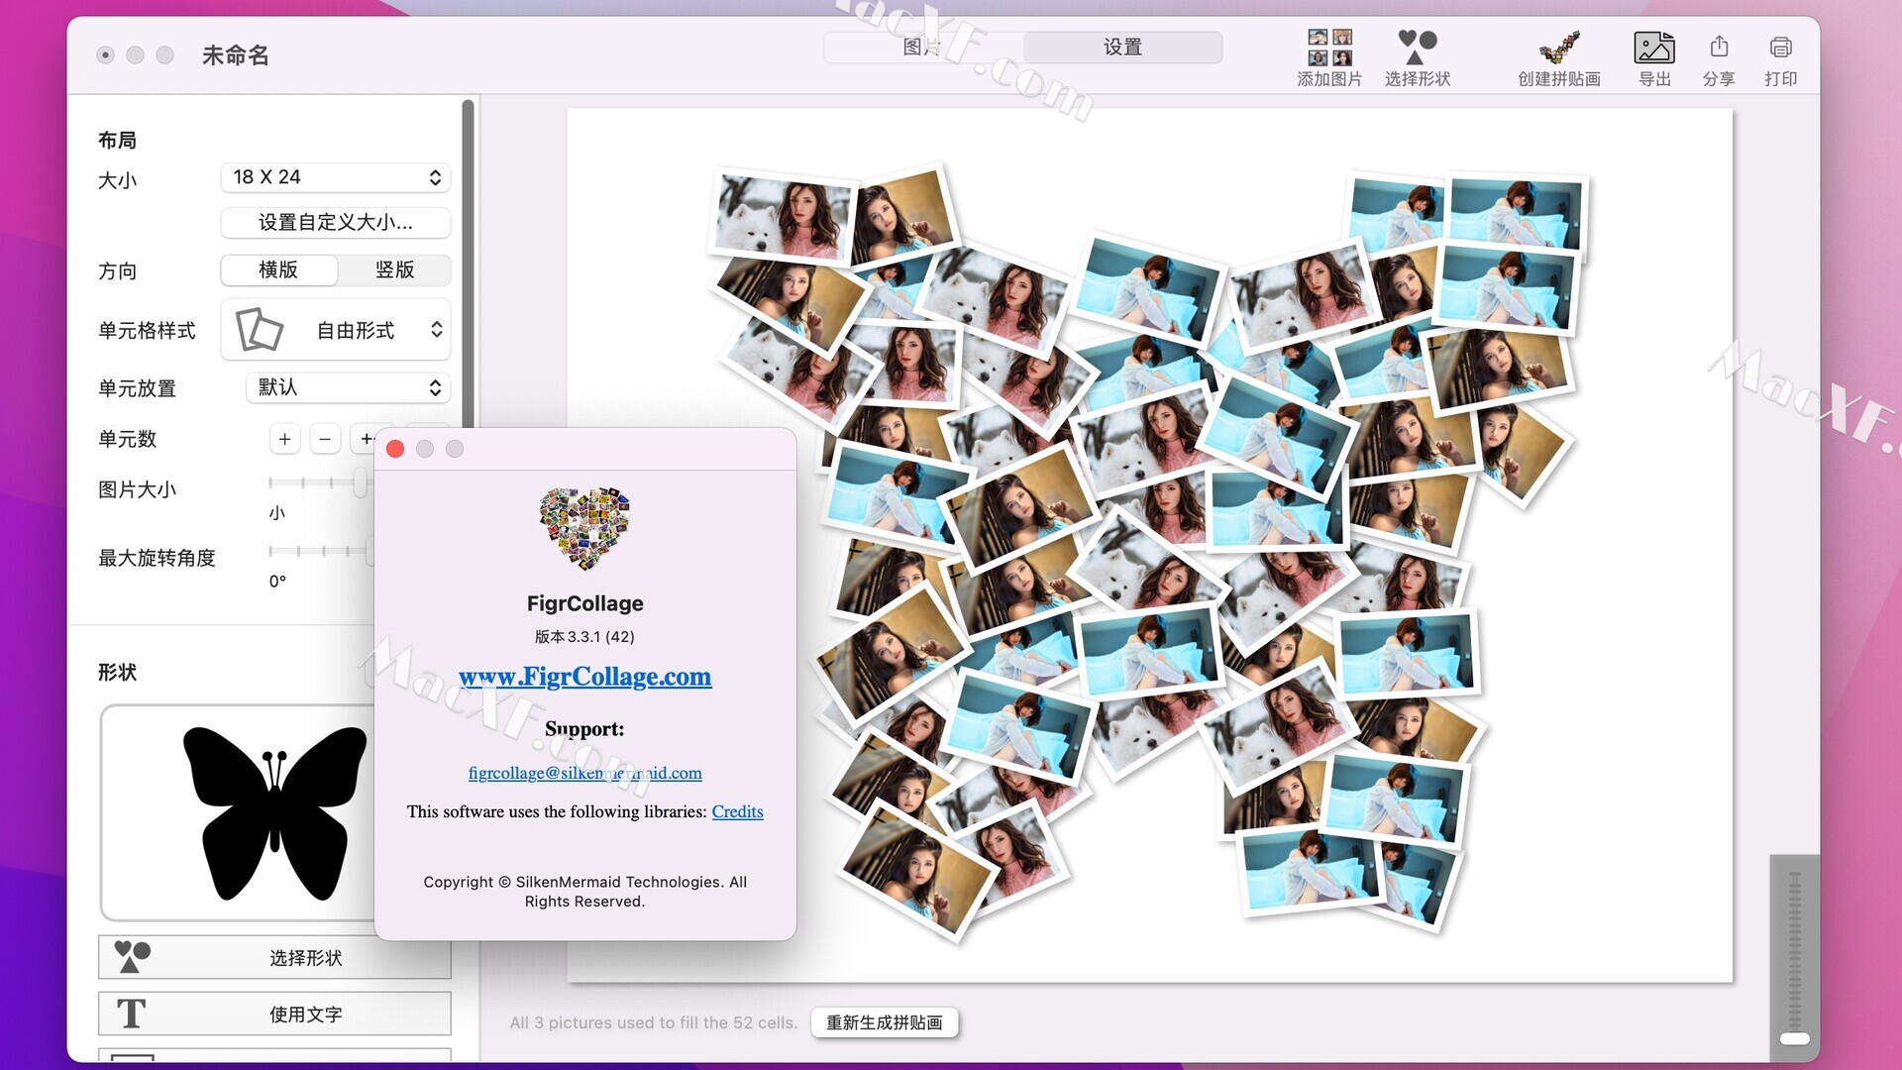
Task: Click the 'All 3 pictures used' status text
Action: pos(653,1022)
